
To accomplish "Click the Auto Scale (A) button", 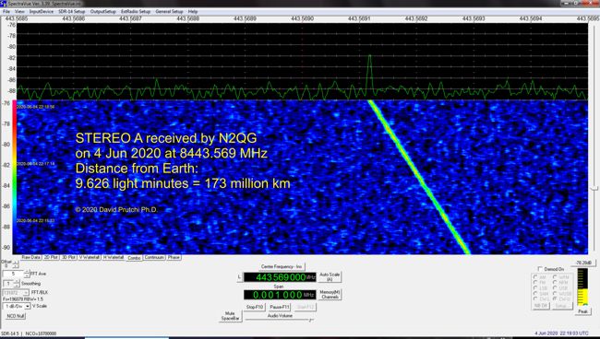I will [x=330, y=276].
